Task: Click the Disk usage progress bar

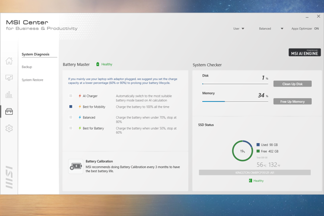Action: [235, 84]
